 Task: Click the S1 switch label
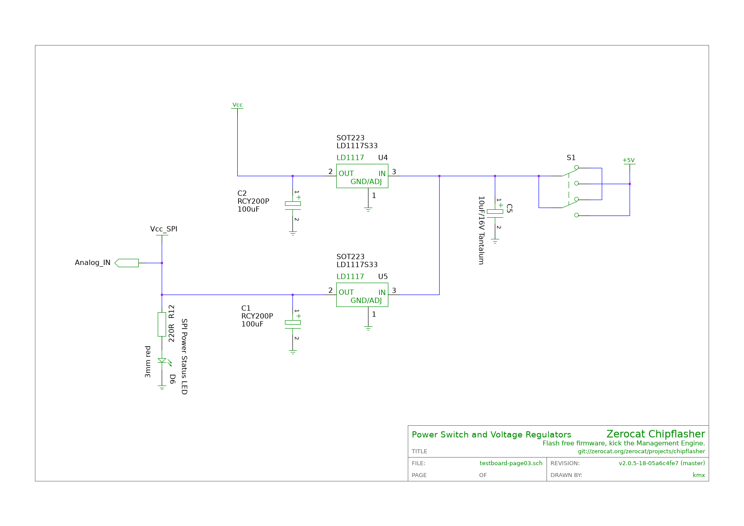[x=571, y=158]
